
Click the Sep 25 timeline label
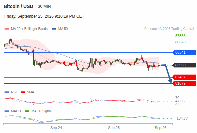pyautogui.click(x=114, y=128)
